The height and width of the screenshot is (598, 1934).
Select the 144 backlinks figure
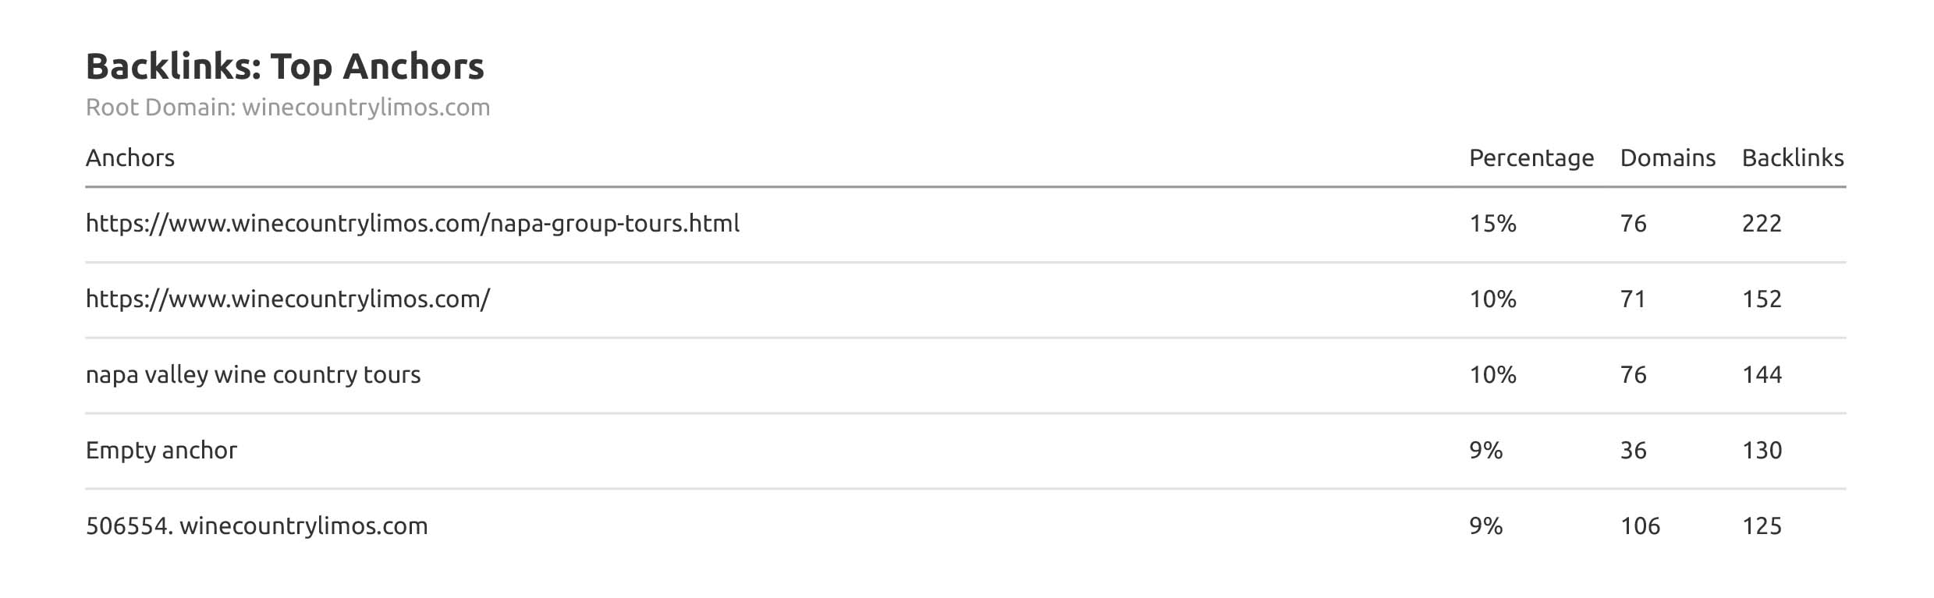tap(1762, 375)
